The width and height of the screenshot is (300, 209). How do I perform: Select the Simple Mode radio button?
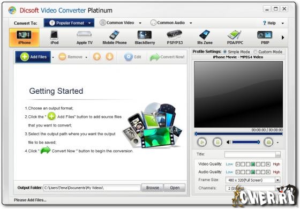[225, 51]
